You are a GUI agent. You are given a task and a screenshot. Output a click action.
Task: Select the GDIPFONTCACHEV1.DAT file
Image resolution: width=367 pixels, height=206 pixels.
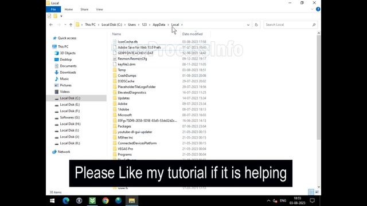pyautogui.click(x=135, y=53)
